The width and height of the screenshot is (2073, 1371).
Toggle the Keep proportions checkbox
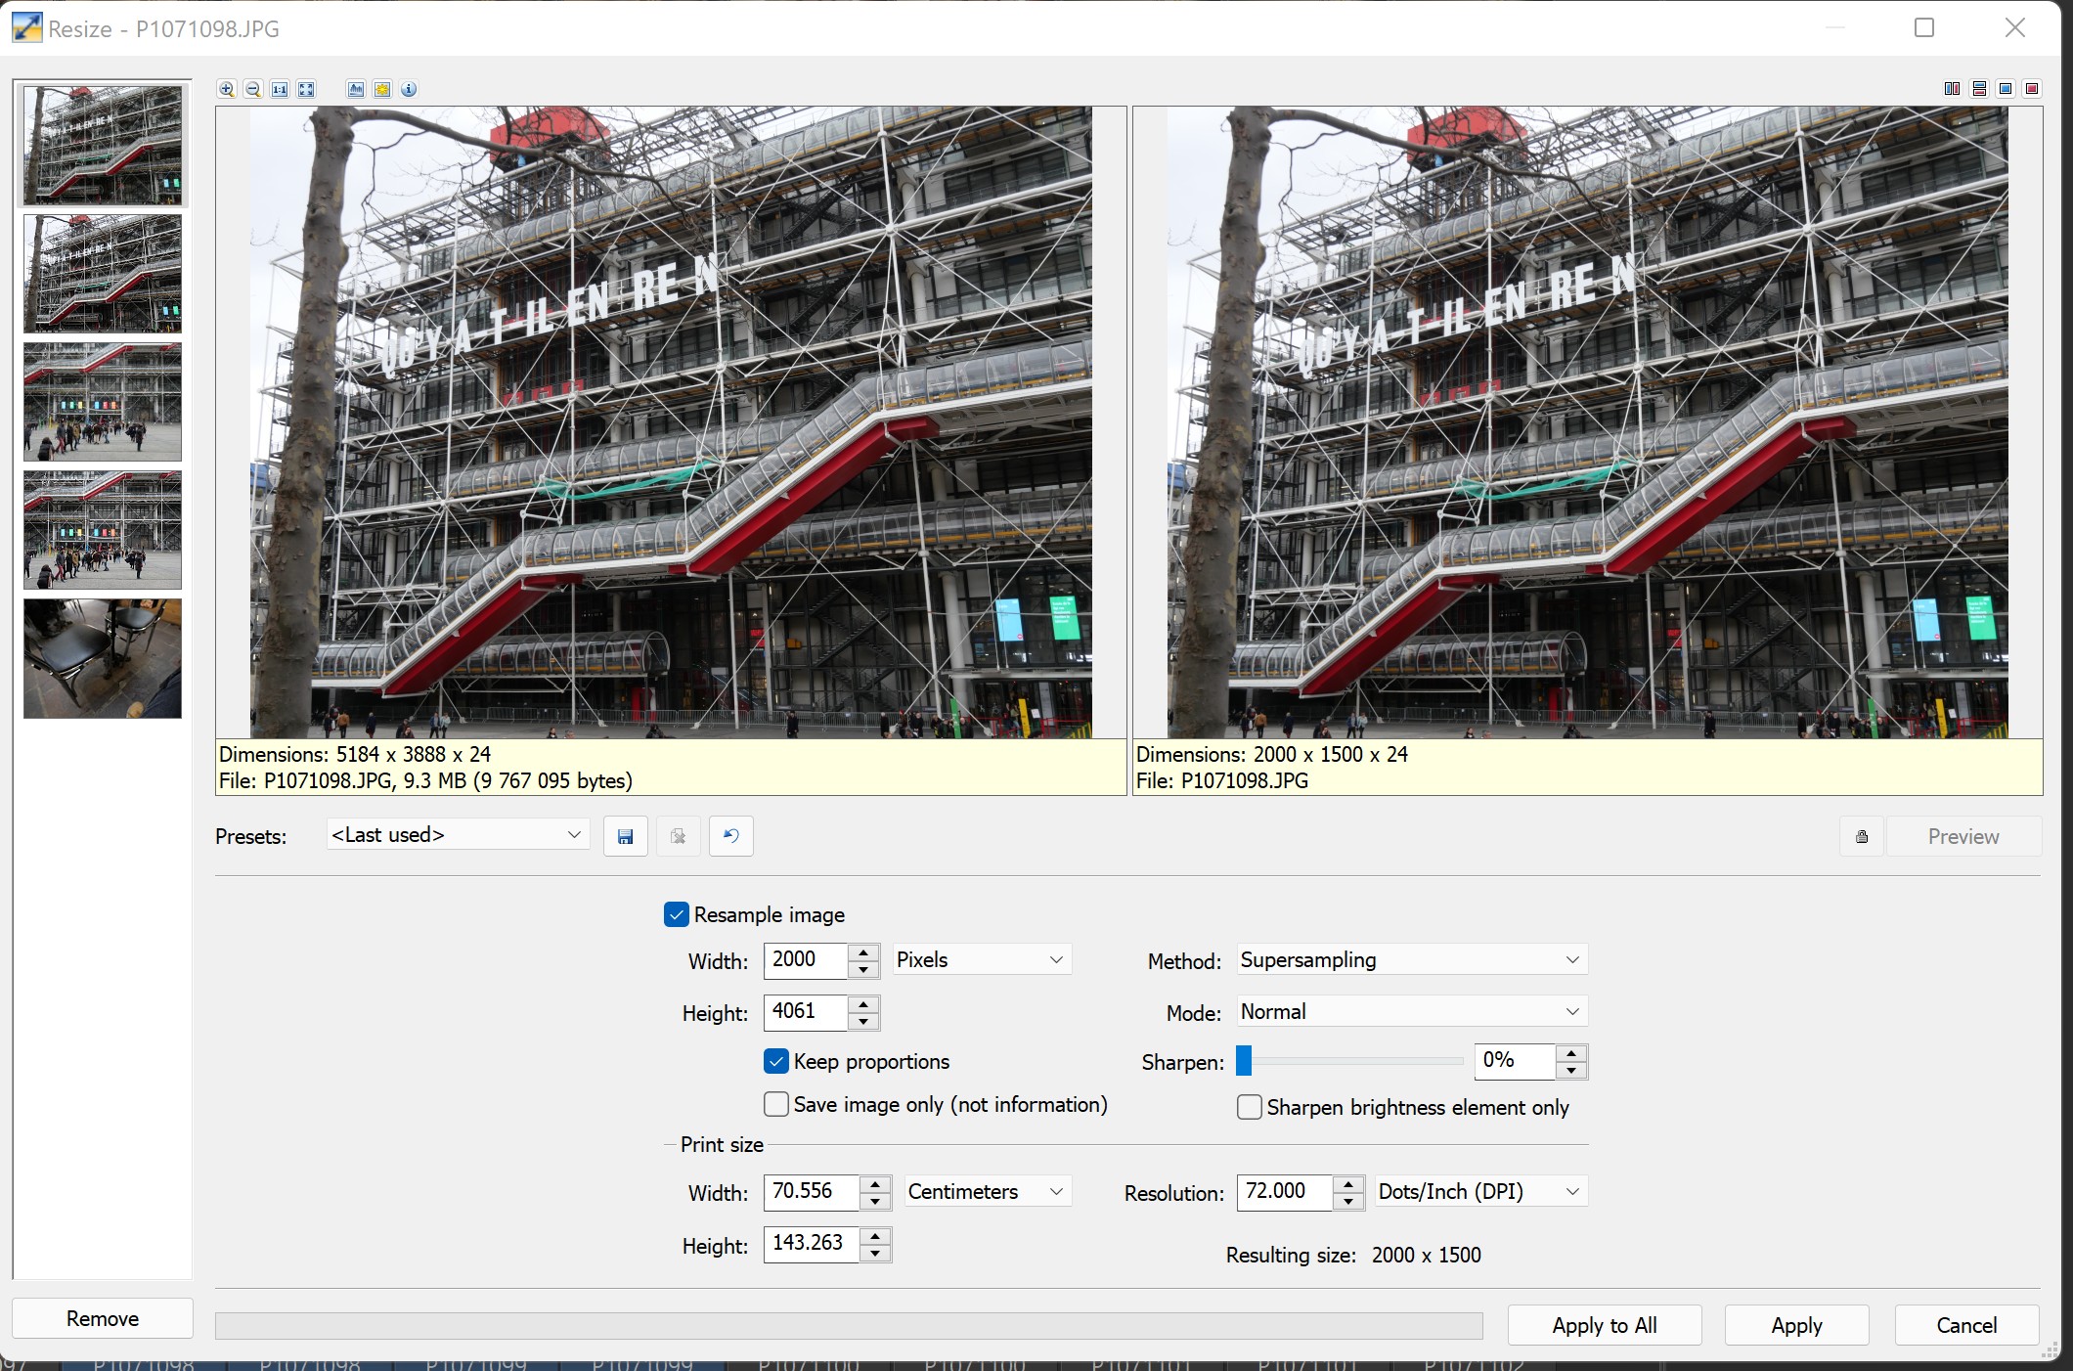[x=776, y=1061]
